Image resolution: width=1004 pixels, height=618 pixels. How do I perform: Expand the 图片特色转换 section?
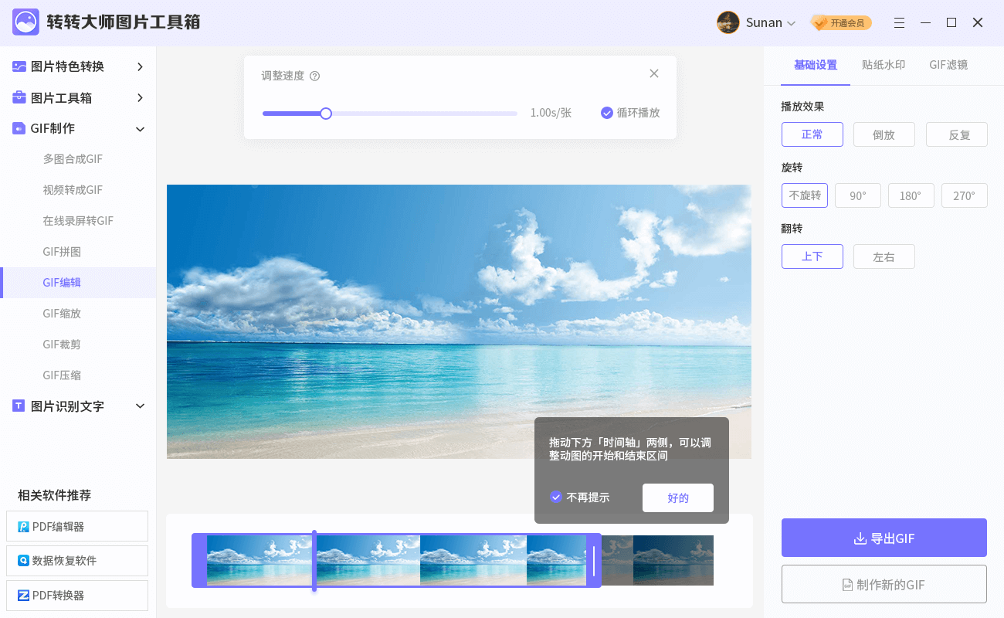(x=140, y=67)
